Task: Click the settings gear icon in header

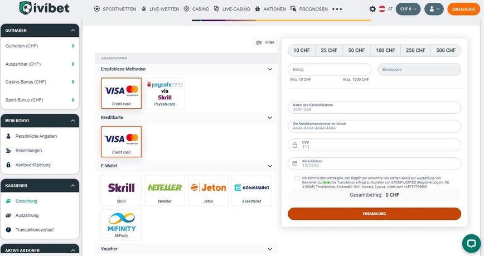Action: [x=372, y=9]
